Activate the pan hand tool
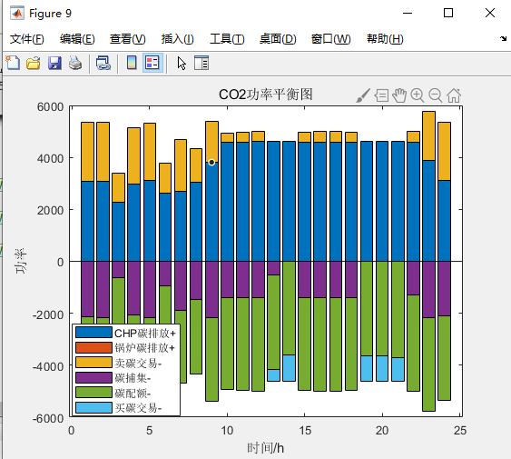This screenshot has height=459, width=511. pyautogui.click(x=399, y=95)
